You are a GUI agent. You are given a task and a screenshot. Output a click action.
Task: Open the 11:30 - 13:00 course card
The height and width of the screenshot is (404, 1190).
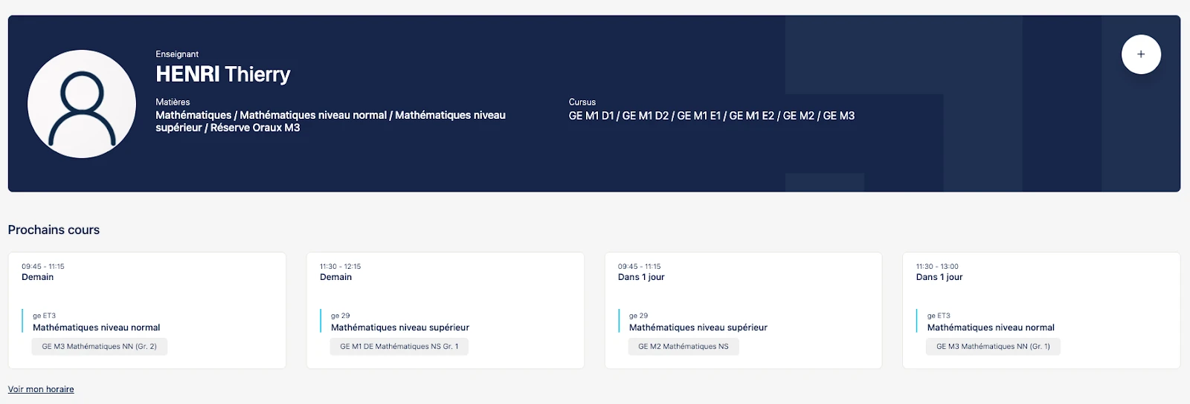(x=1041, y=290)
